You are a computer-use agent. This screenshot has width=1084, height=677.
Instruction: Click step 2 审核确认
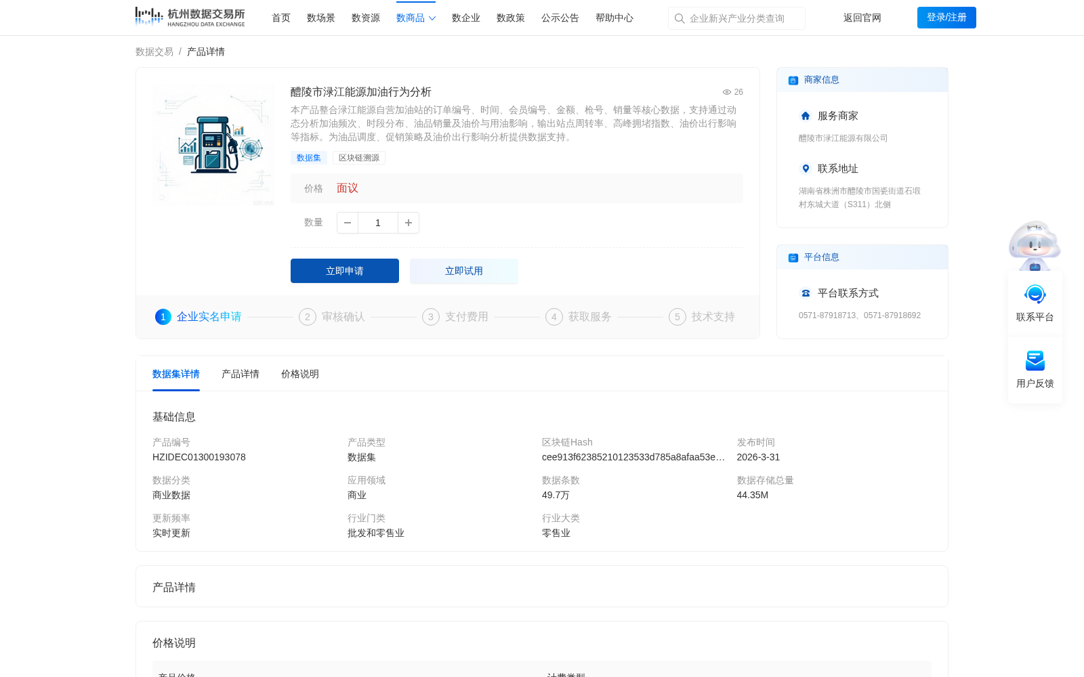(x=332, y=317)
